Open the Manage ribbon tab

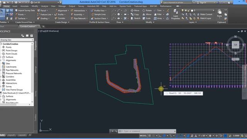[62, 6]
